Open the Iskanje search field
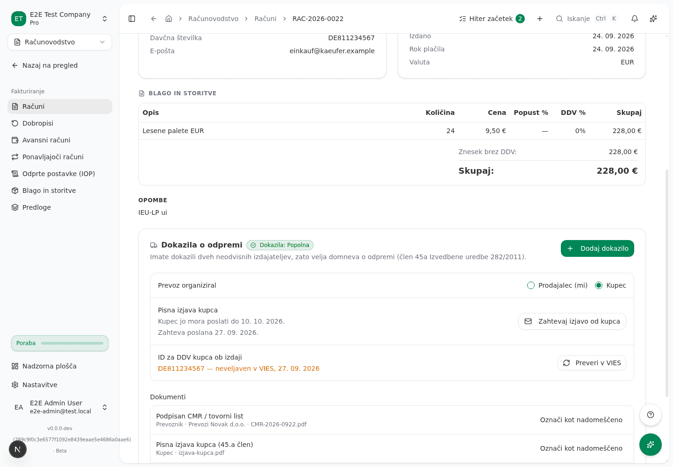This screenshot has width=673, height=467. (587, 19)
